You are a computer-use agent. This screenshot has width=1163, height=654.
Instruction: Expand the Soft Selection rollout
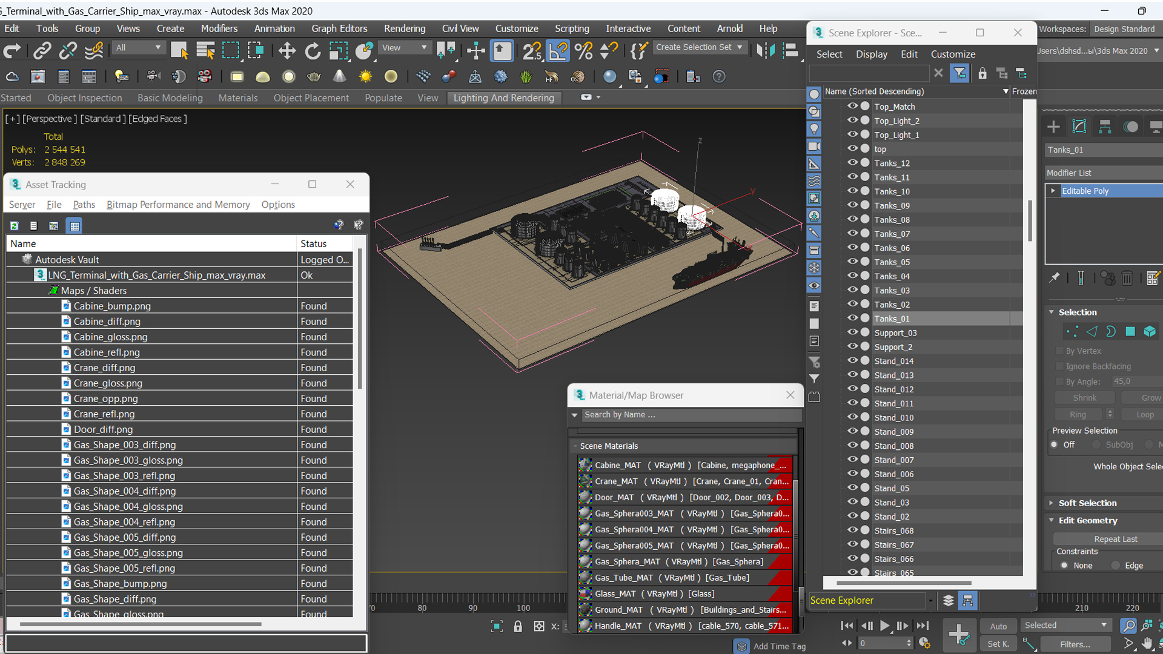[1087, 503]
